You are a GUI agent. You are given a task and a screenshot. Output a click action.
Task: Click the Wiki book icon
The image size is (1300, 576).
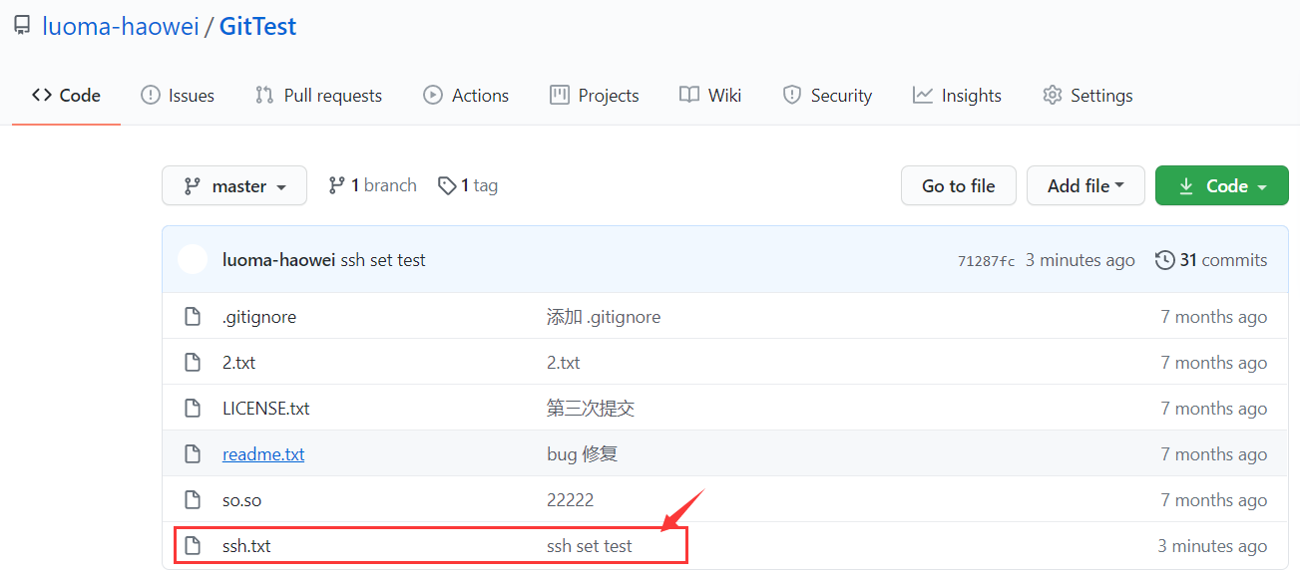(689, 96)
